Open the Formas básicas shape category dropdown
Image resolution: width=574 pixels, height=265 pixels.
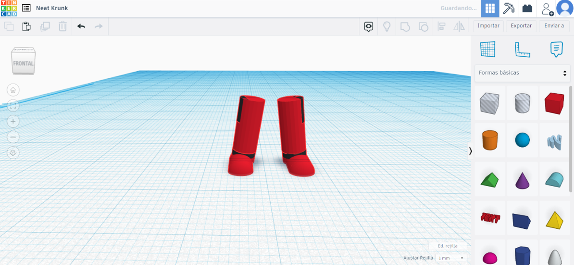click(x=522, y=73)
